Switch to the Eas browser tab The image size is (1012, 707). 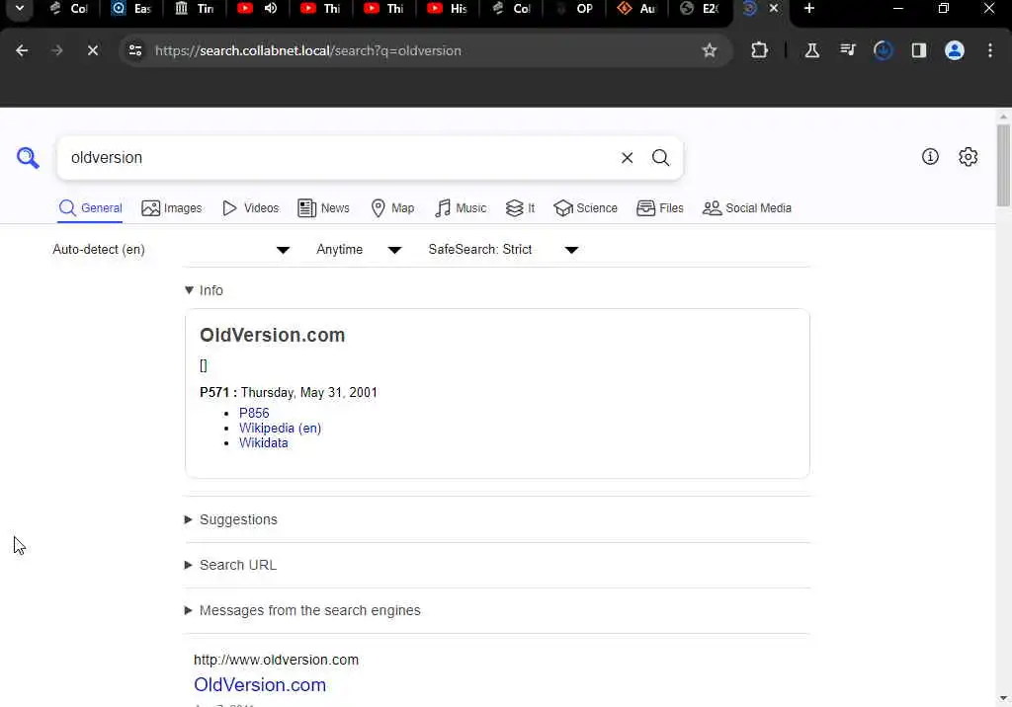coord(133,8)
